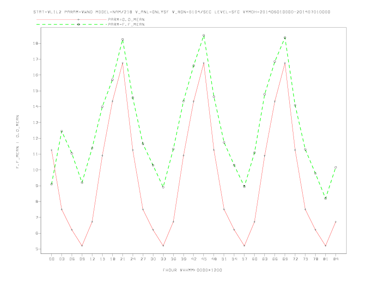Click the x-axis tick label 75
The width and height of the screenshot is (366, 282).
(305, 259)
